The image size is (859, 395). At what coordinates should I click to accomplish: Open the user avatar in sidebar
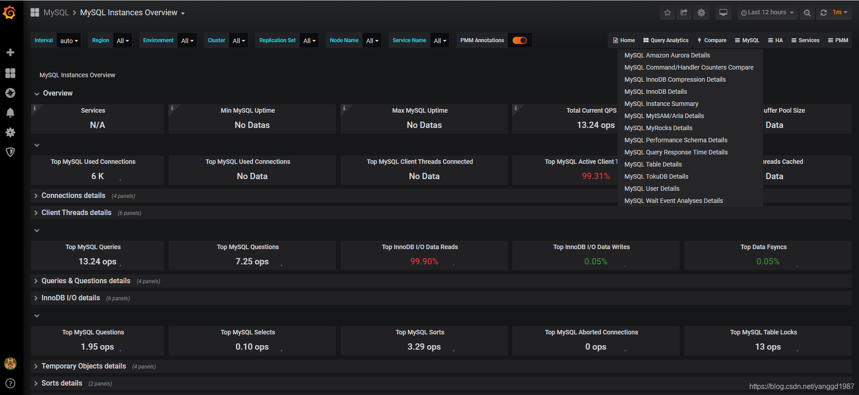pyautogui.click(x=10, y=363)
